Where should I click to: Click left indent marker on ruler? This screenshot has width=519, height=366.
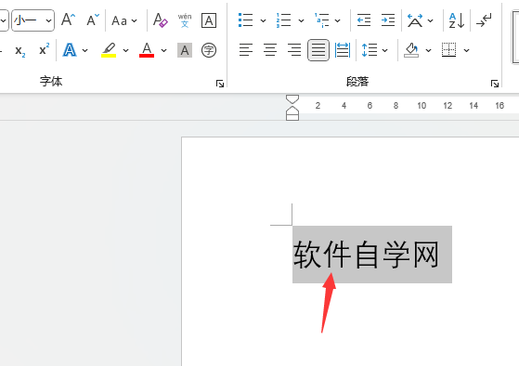[292, 117]
